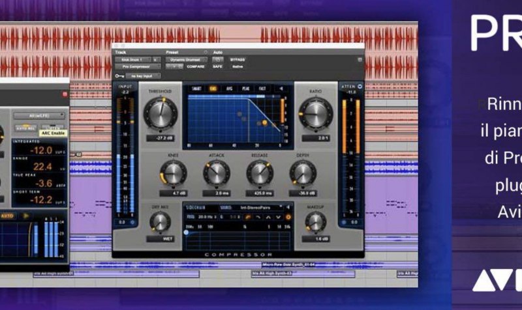Screen dimensions: 522x310
Task: Click the SAFE automation button
Action: pyautogui.click(x=217, y=66)
